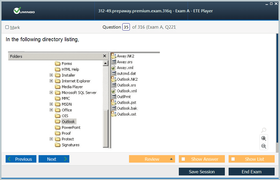
Task: Click the Away.NK2 file icon
Action: pos(114,56)
